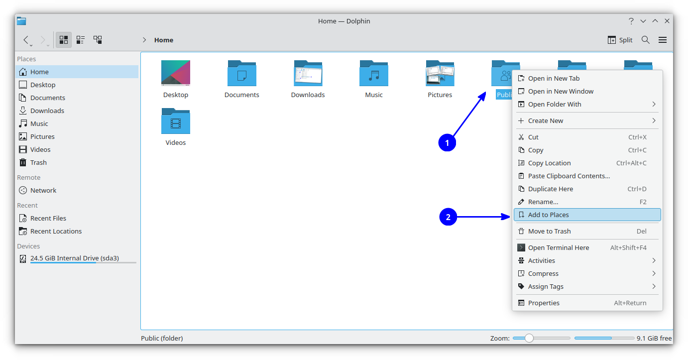Click Copy Location in context menu
688x360 pixels.
(549, 163)
